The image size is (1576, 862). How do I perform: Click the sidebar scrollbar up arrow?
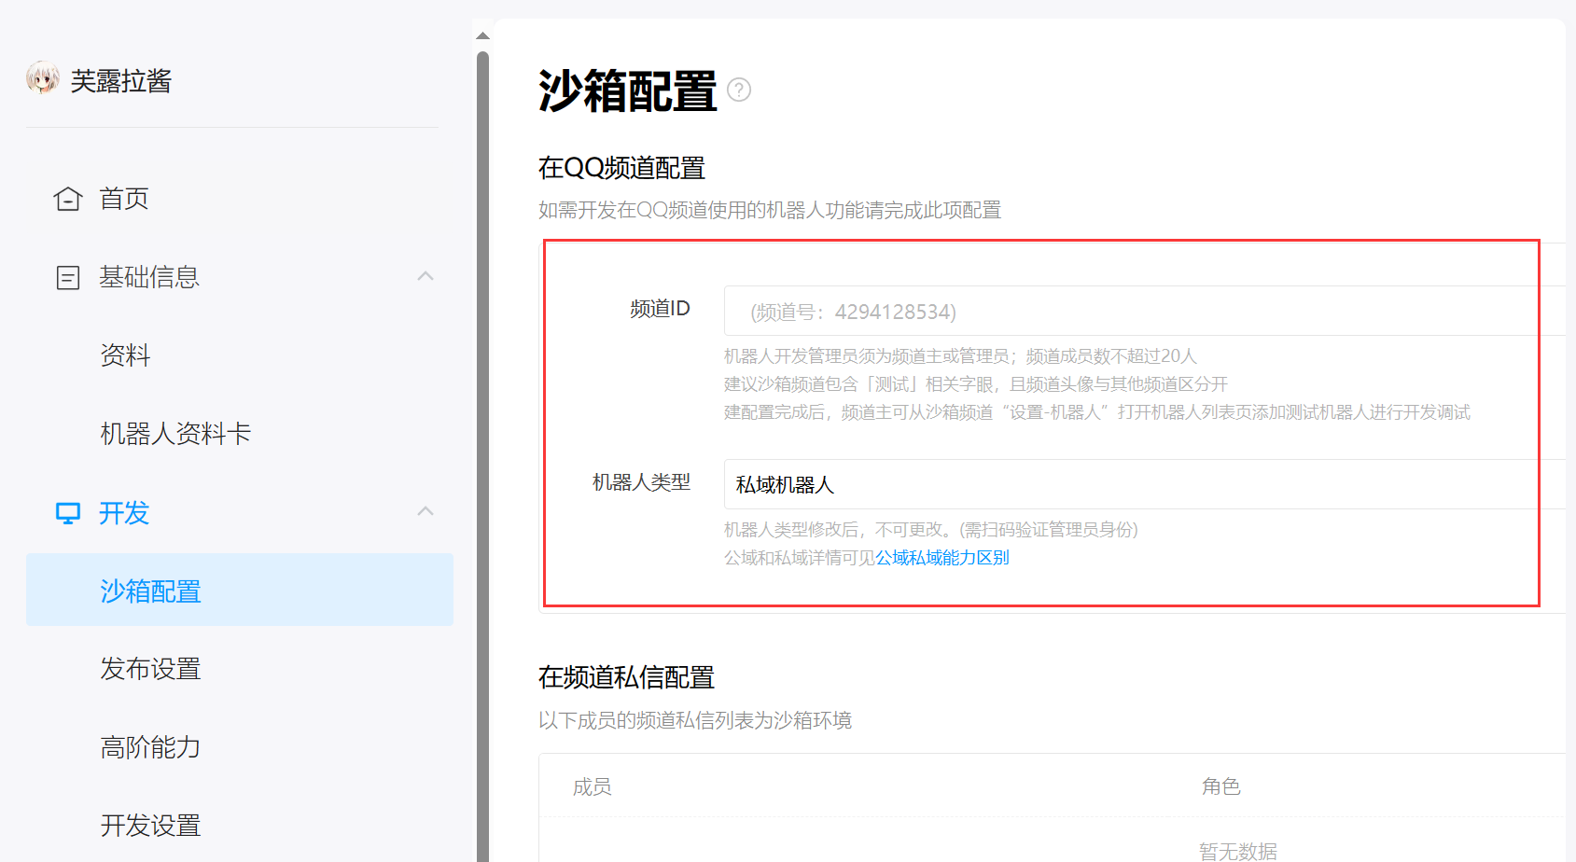(x=482, y=36)
